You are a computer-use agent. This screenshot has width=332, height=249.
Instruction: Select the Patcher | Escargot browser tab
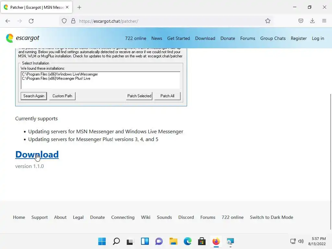[37, 7]
